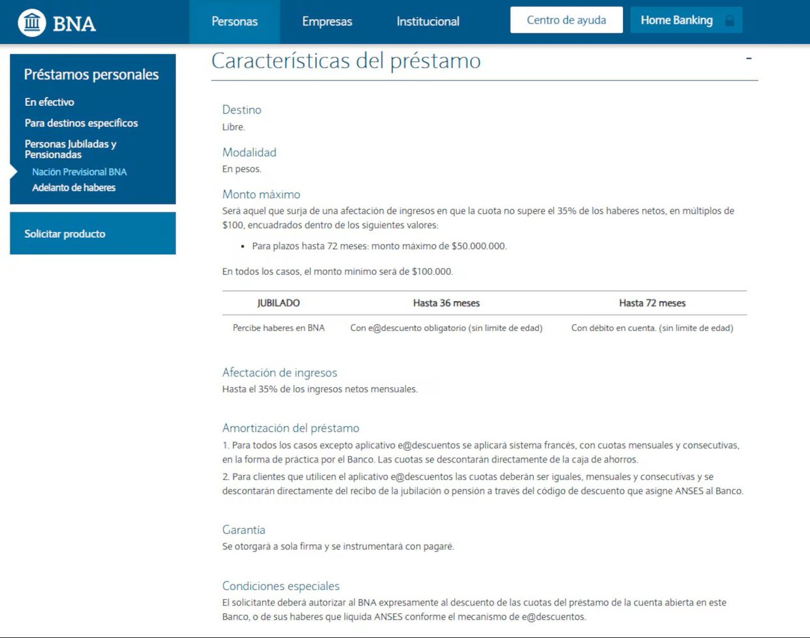Select Nación Previsional BNA submenu item

pos(79,172)
